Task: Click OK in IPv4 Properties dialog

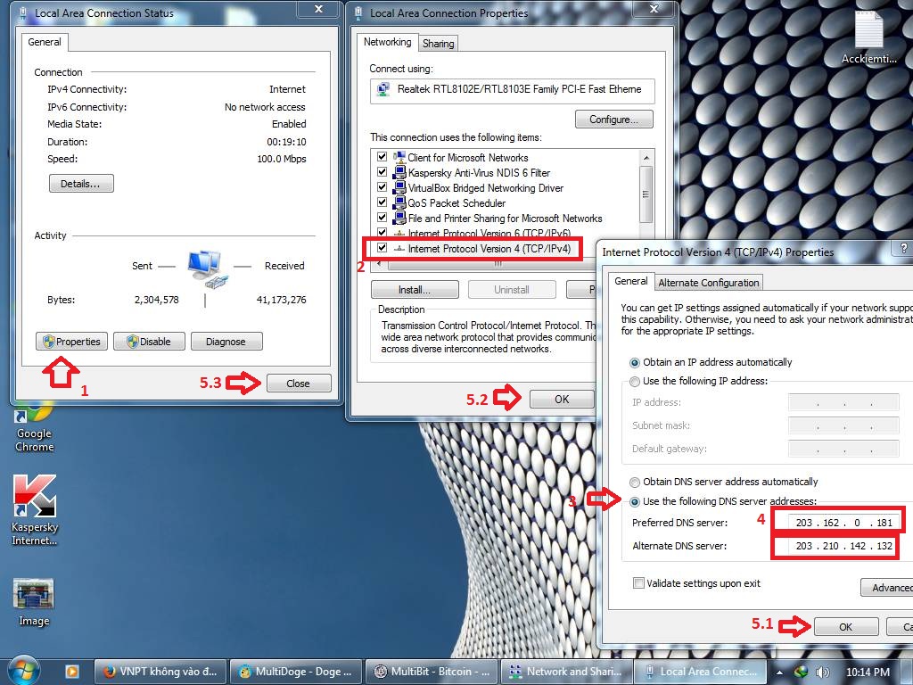Action: (846, 627)
